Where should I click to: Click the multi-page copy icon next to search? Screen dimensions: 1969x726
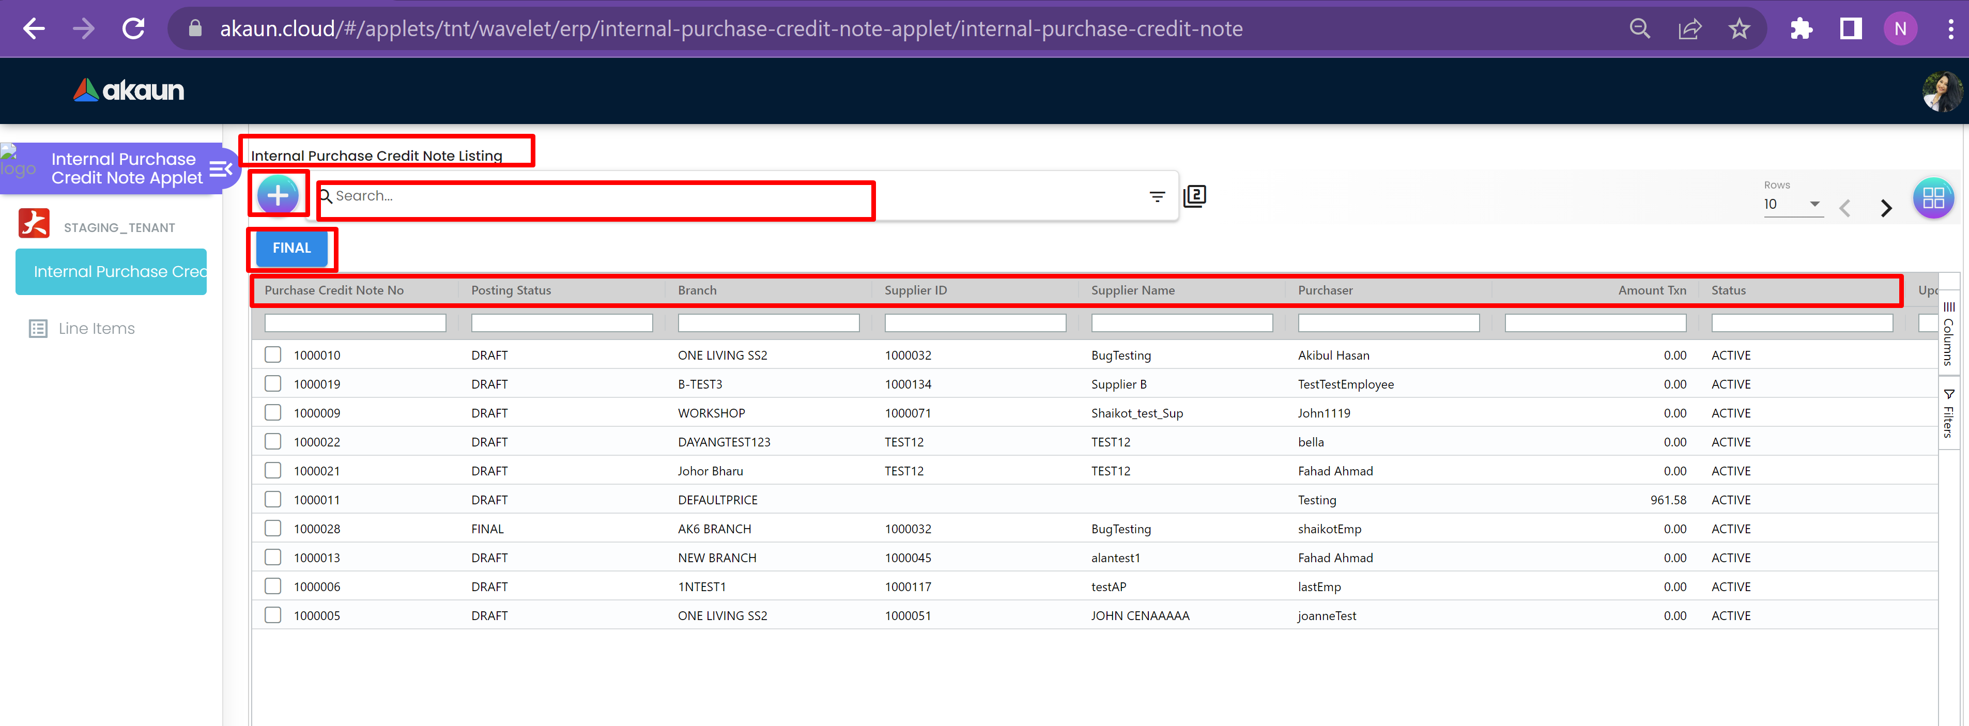tap(1195, 196)
